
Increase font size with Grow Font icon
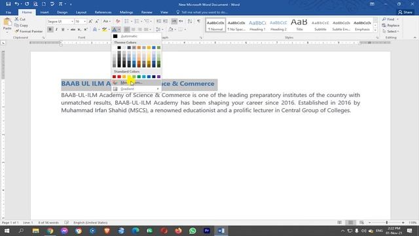[90, 21]
